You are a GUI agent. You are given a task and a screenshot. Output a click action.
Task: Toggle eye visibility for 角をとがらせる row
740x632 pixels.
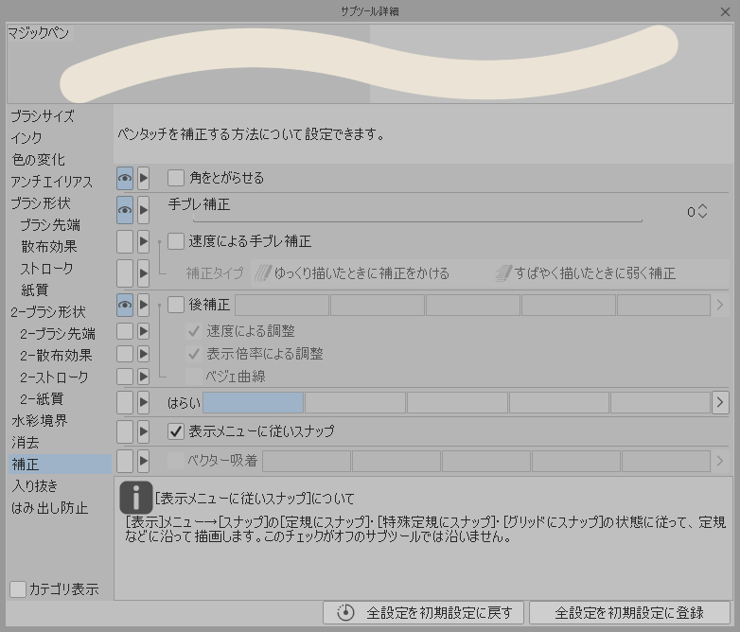click(125, 179)
